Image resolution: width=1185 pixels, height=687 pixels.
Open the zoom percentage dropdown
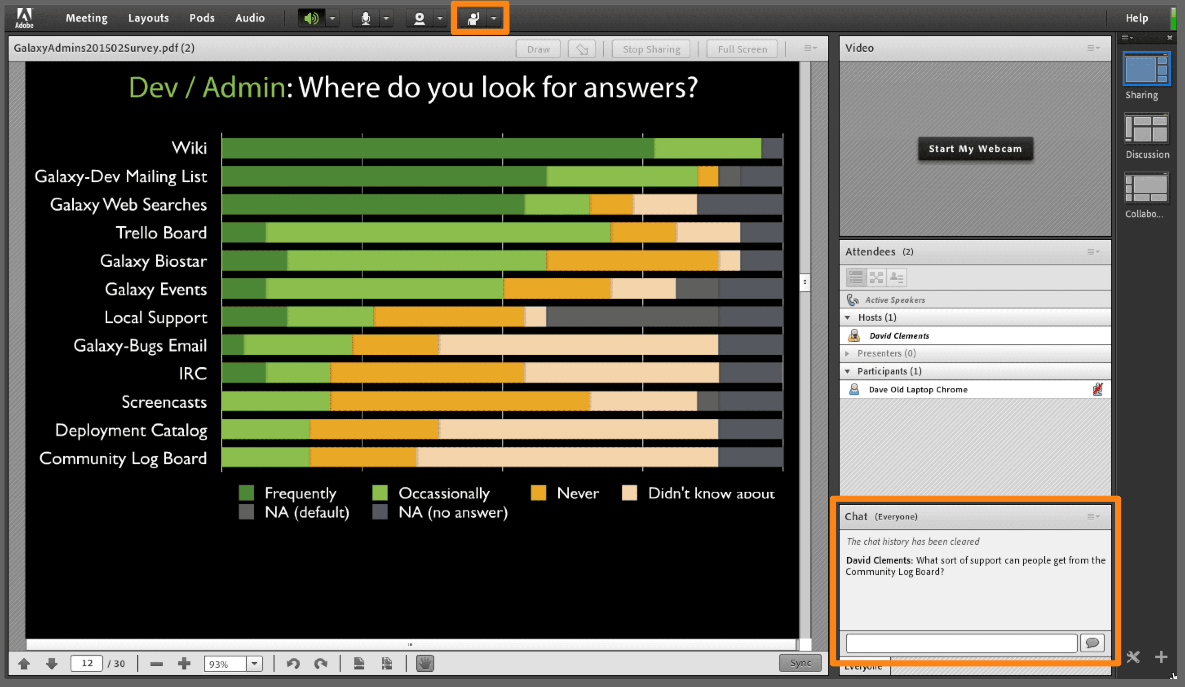pos(254,663)
